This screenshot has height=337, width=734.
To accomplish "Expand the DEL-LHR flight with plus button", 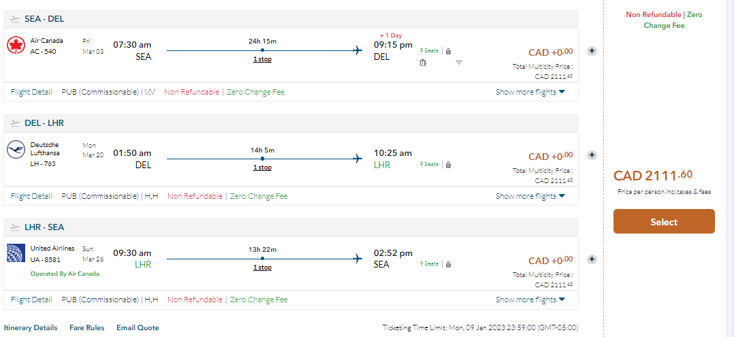I will (x=592, y=155).
